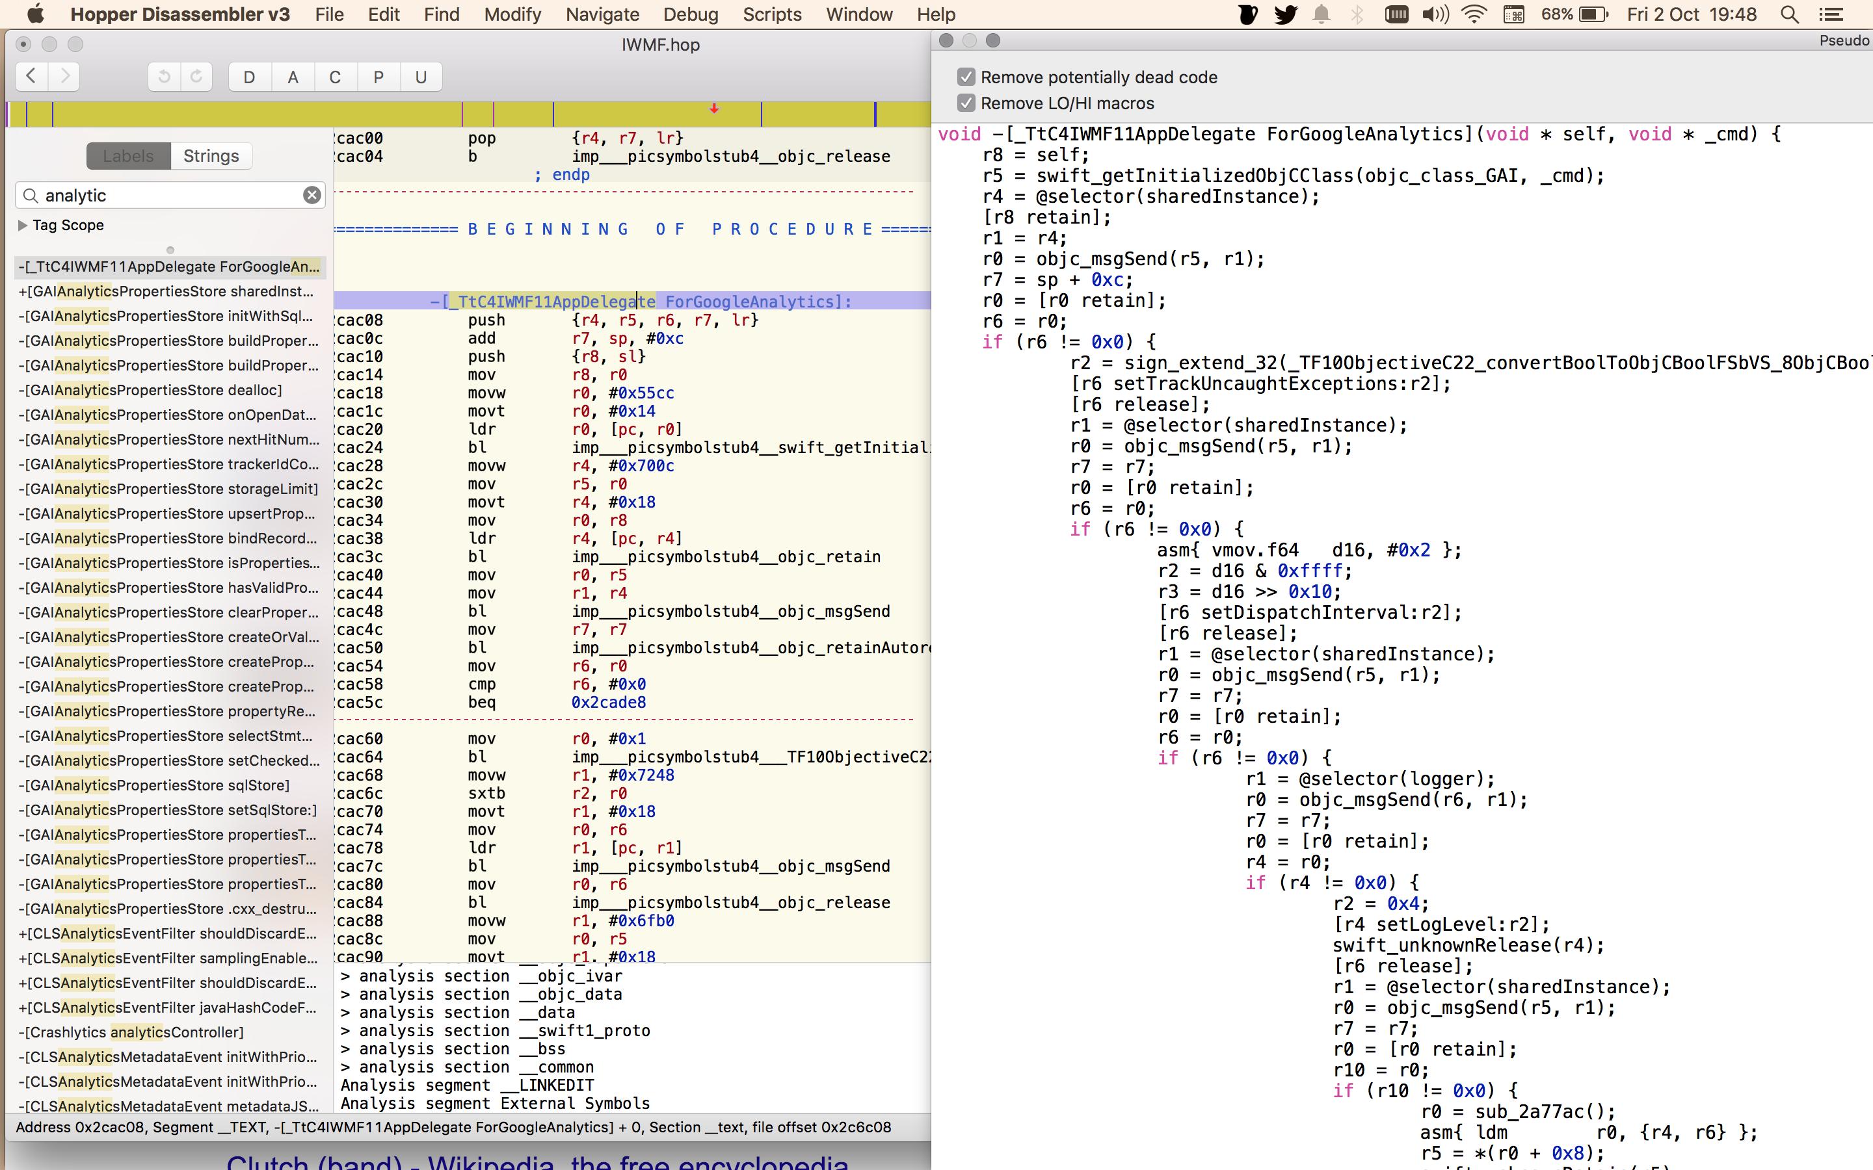
Task: Switch to the Labels tab
Action: tap(129, 156)
